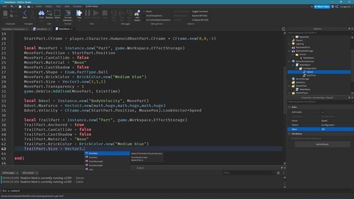
Task: Select Speed value in Explorer
Action: (x=319, y=72)
